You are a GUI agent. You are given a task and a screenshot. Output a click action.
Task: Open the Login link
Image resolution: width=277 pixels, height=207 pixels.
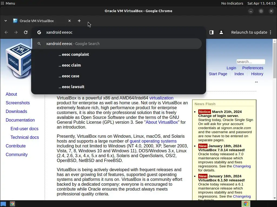[x=231, y=68]
